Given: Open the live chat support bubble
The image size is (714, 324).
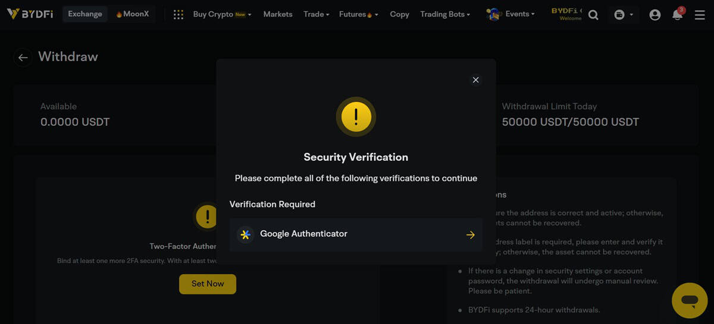Looking at the screenshot, I should click(690, 300).
